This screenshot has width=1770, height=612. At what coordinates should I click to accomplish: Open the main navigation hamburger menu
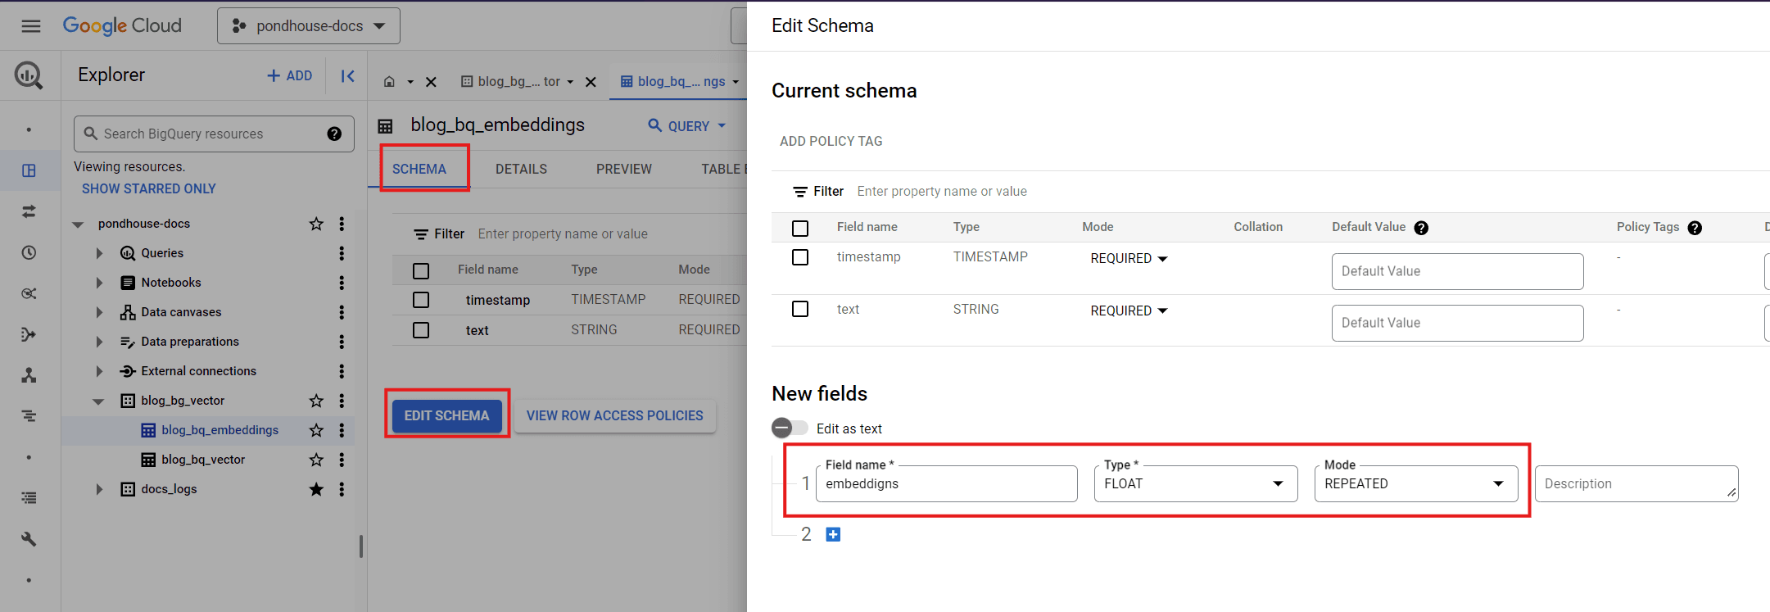click(x=30, y=26)
